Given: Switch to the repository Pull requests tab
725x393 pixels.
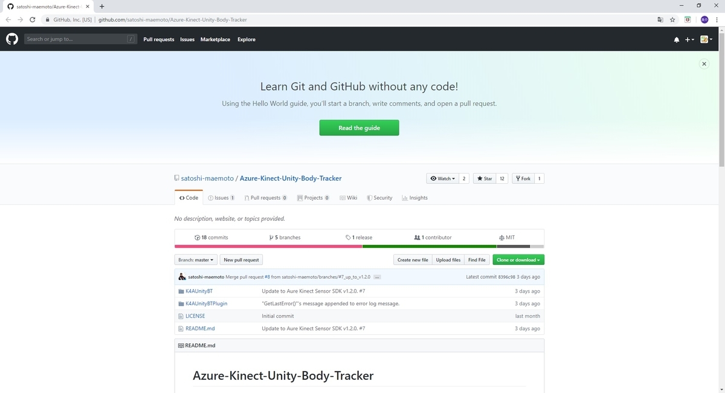Looking at the screenshot, I should click(x=266, y=198).
